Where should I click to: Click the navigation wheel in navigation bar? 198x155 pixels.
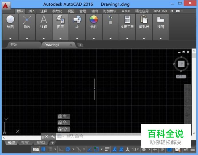(x=187, y=90)
